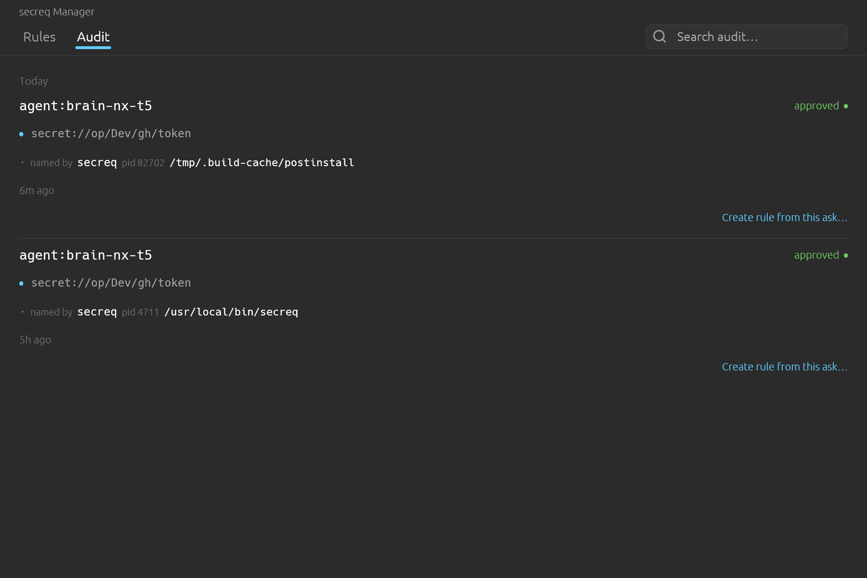The height and width of the screenshot is (578, 867).
Task: Click the /tmp/.build-cache/postinstall path
Action: (262, 163)
